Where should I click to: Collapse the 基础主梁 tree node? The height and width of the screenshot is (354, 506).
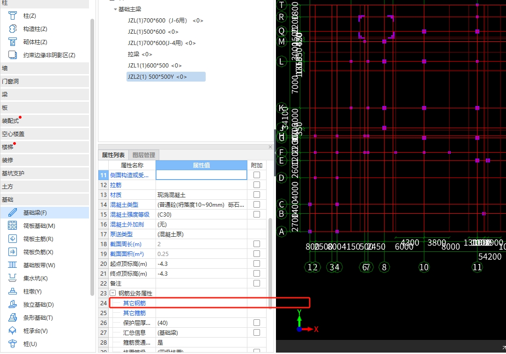(115, 9)
